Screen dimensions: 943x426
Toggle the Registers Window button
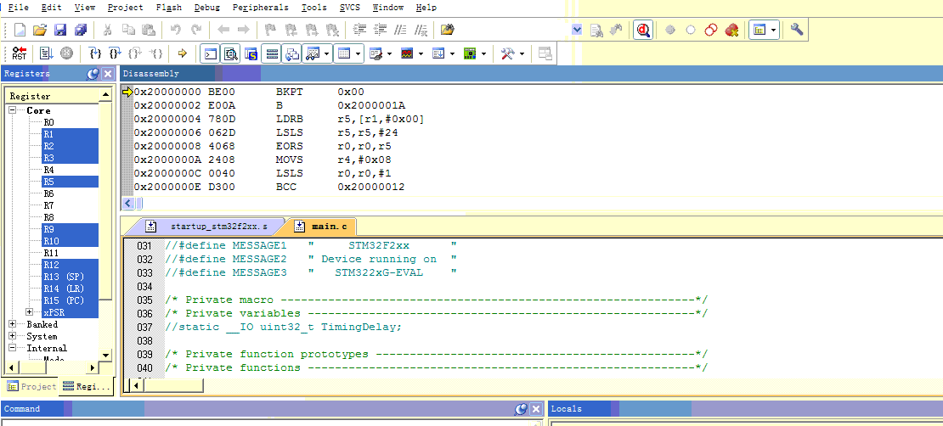tap(272, 53)
